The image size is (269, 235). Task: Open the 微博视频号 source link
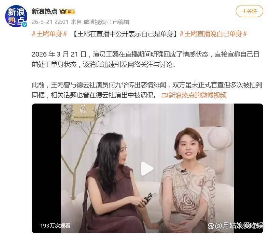pos(97,22)
